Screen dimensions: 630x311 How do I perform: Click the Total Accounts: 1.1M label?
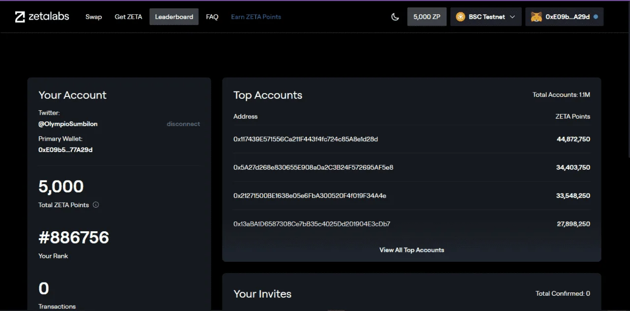pyautogui.click(x=561, y=94)
